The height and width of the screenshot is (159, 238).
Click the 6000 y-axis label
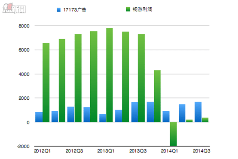(24, 50)
